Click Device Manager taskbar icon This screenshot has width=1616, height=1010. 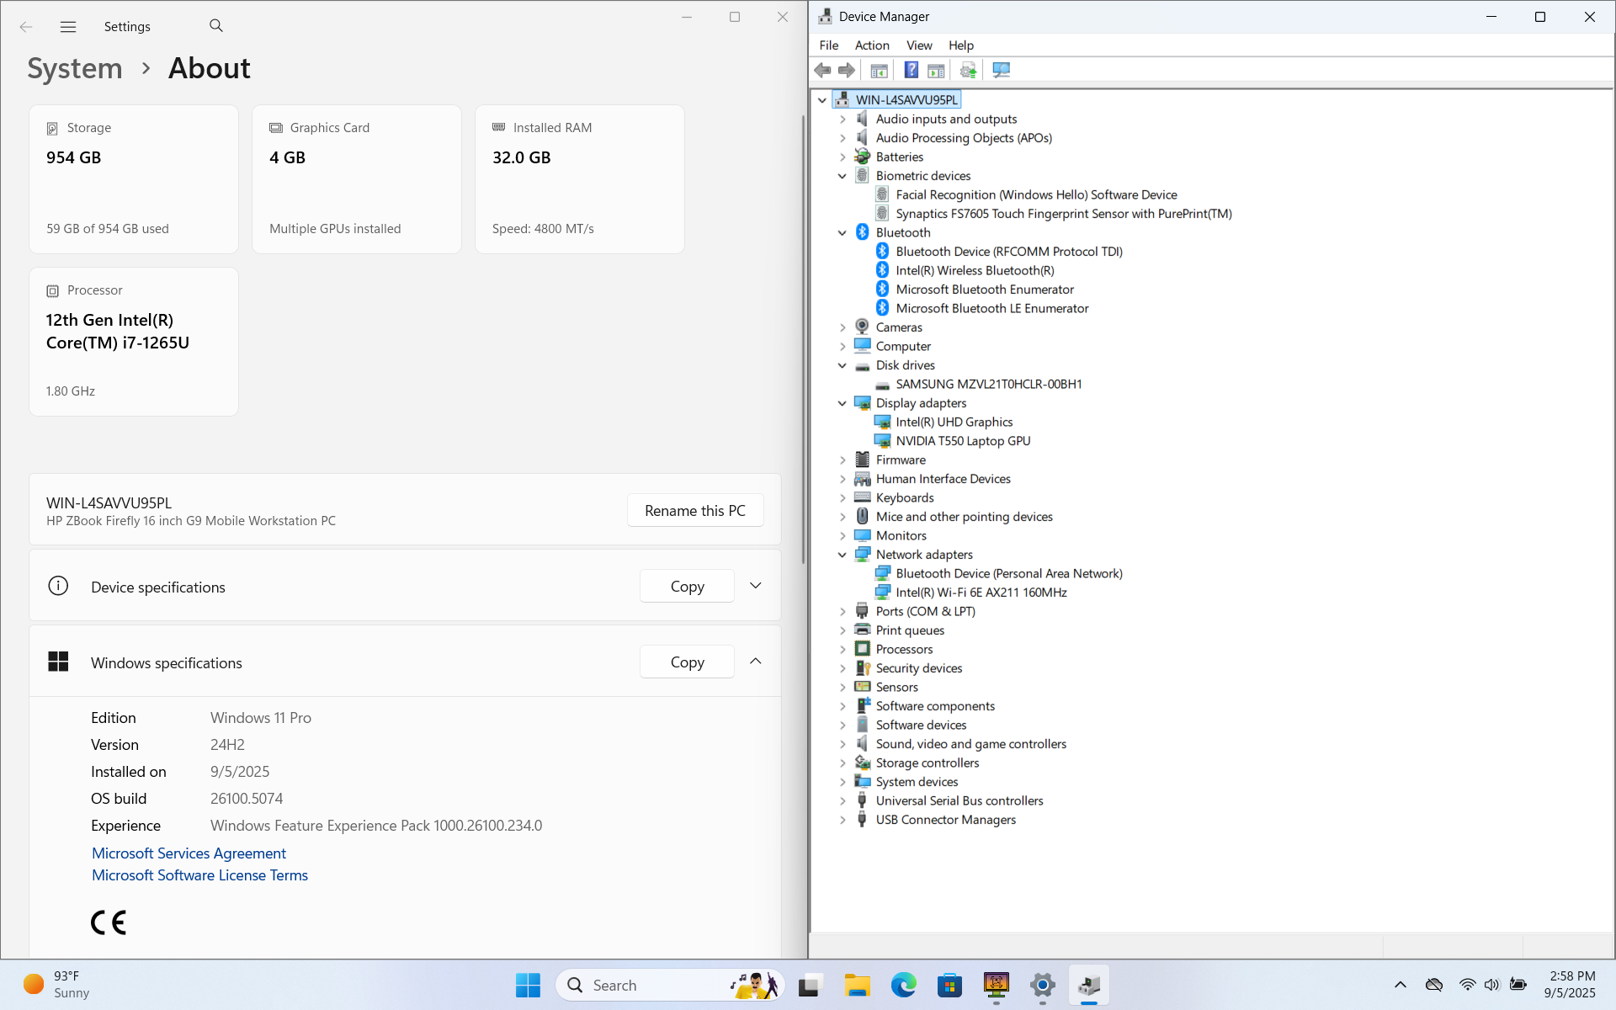1088,985
